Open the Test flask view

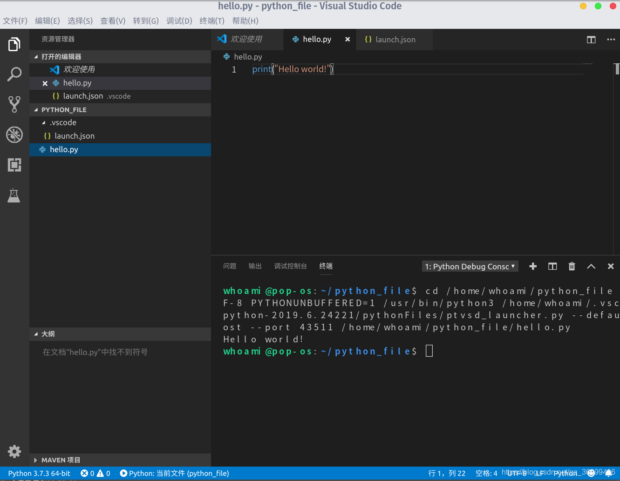point(14,195)
